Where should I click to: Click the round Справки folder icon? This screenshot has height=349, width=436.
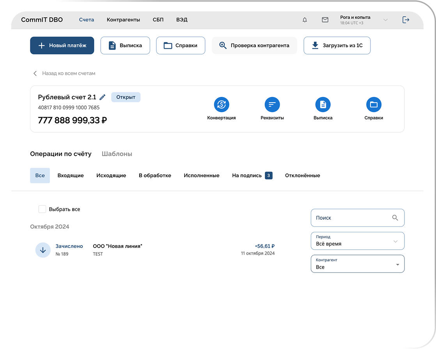[x=374, y=105]
